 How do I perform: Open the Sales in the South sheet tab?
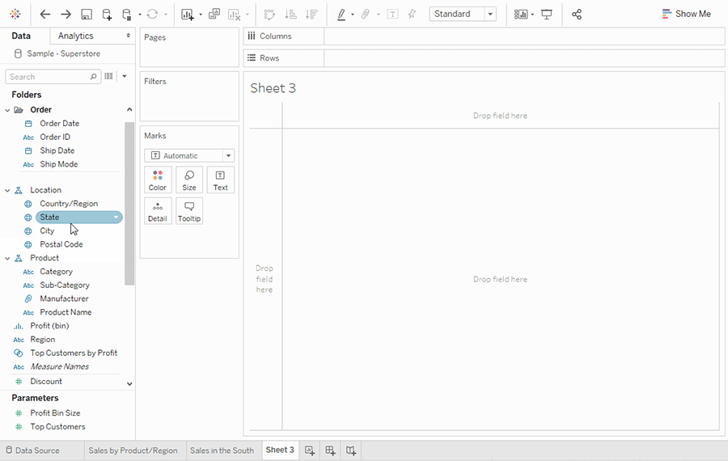click(222, 450)
